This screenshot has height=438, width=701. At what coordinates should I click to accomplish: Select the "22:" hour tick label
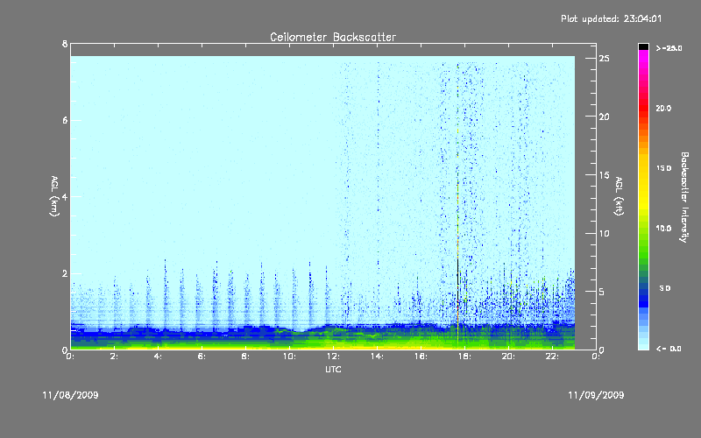pos(553,357)
